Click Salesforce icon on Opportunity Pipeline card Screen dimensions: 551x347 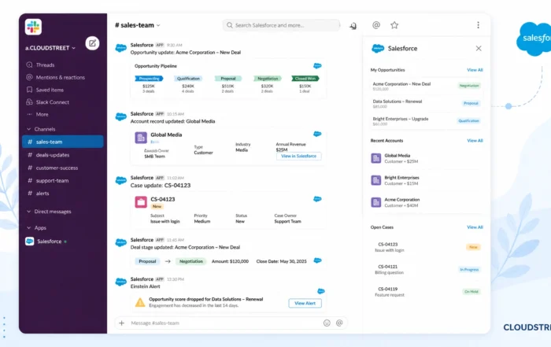317,65
